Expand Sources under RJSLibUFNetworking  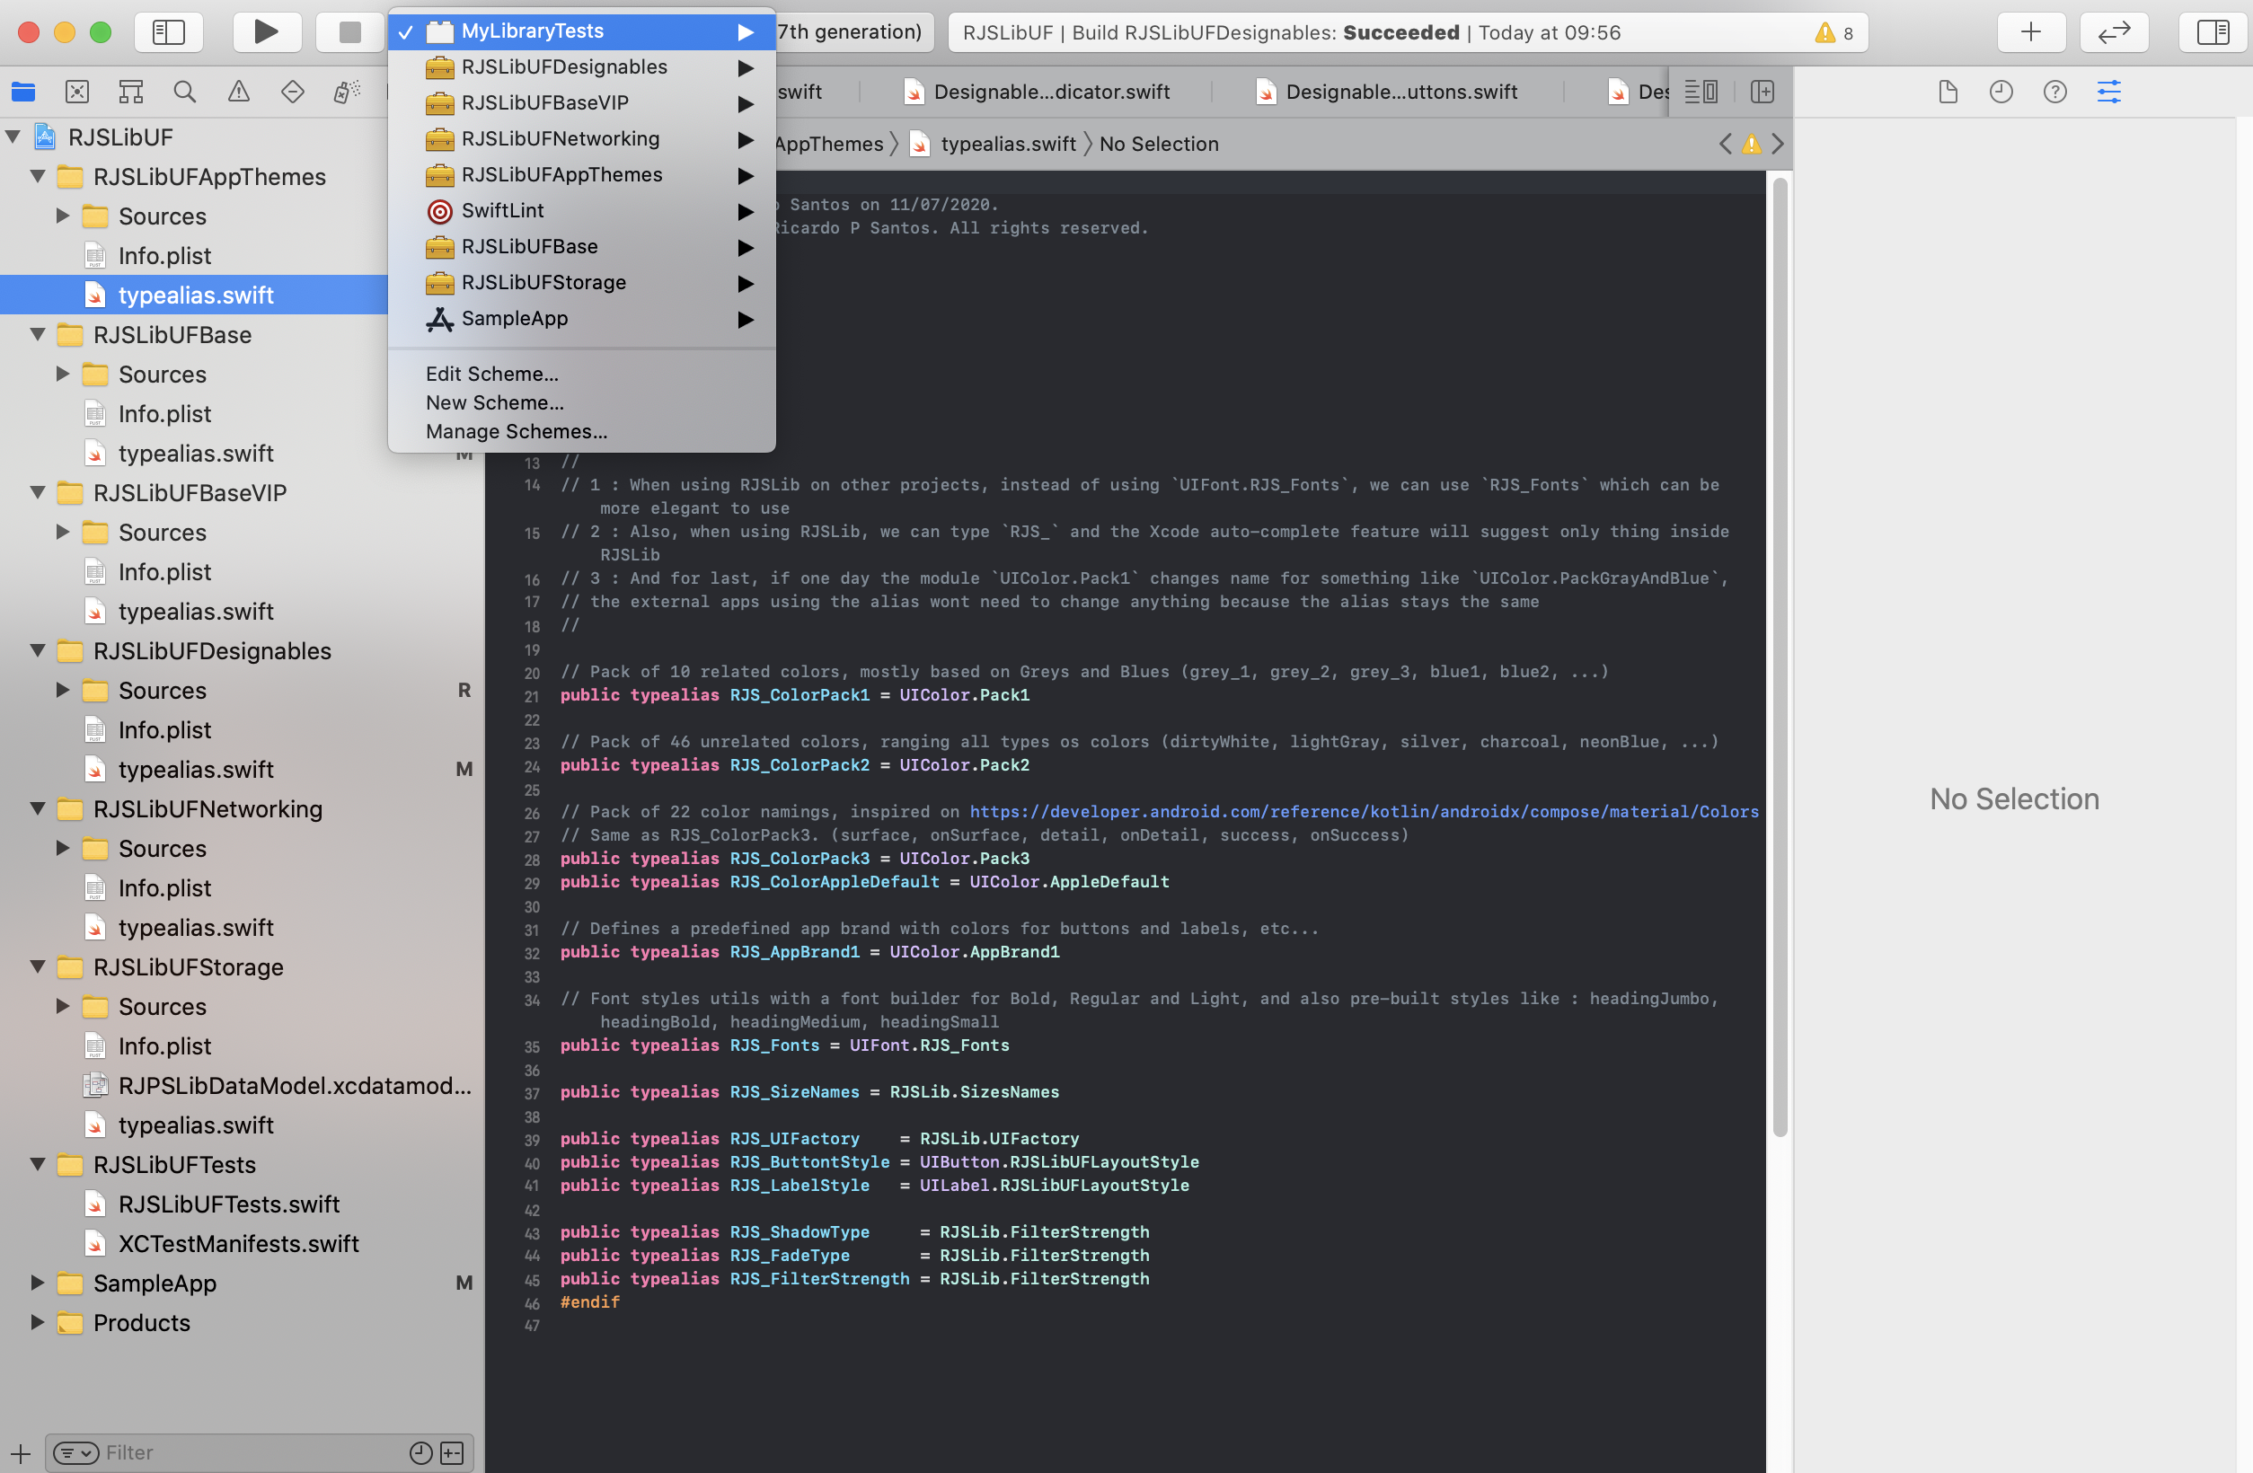click(63, 848)
